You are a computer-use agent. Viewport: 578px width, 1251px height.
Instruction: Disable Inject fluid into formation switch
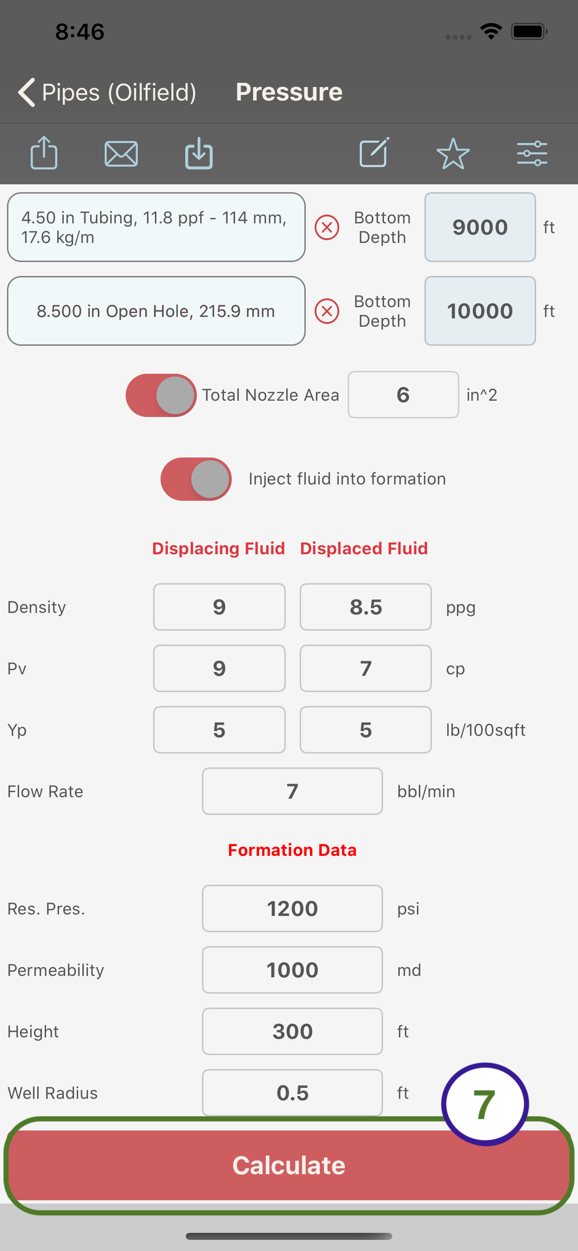[x=196, y=479]
